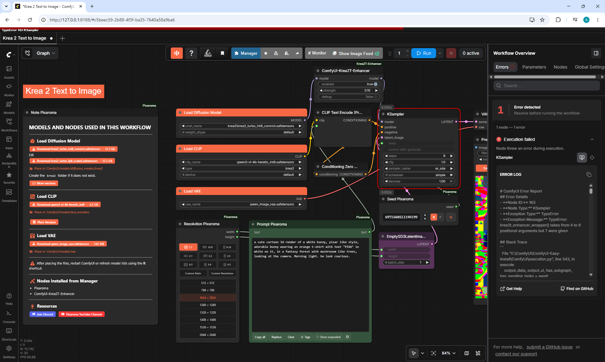The image size is (605, 362).
Task: Select the F seed mode in Seed Pixaroma
Action: coord(440,217)
